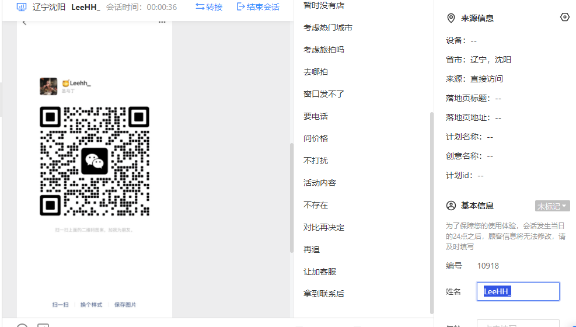
Task: Click the customer number 10918
Action: tap(488, 266)
